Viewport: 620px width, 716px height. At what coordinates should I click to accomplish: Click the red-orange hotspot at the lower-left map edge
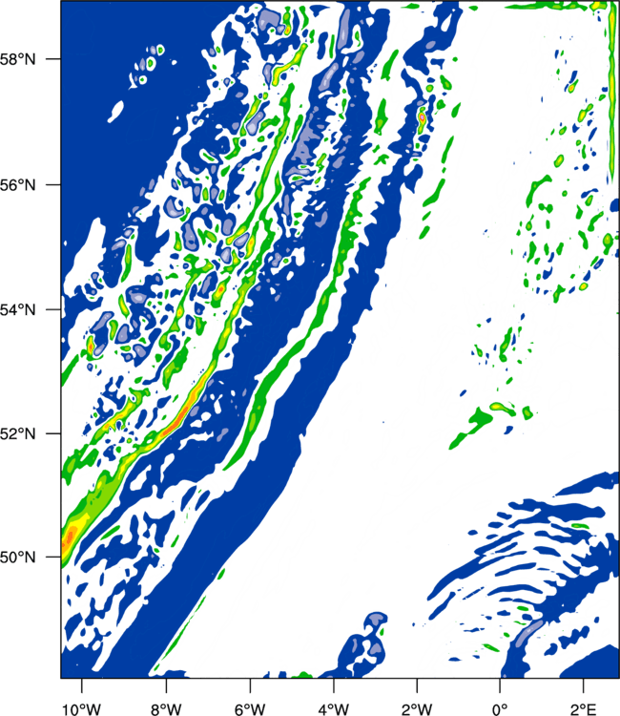click(x=69, y=542)
